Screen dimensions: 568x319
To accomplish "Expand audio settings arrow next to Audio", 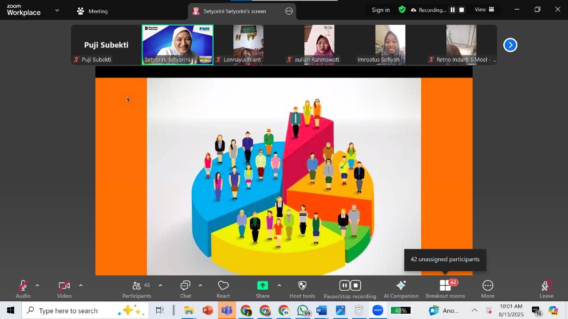I will 37,286.
